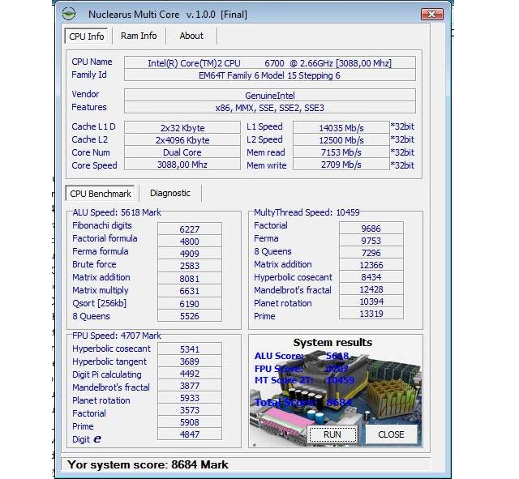Click the Features field listing SSE3
Image resolution: width=519 pixels, height=479 pixels.
[269, 108]
